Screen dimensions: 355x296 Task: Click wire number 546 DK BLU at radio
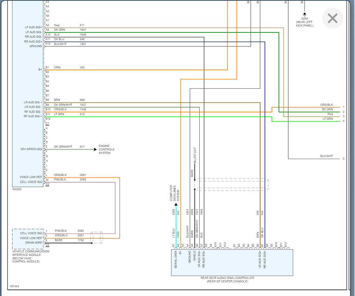(82, 39)
